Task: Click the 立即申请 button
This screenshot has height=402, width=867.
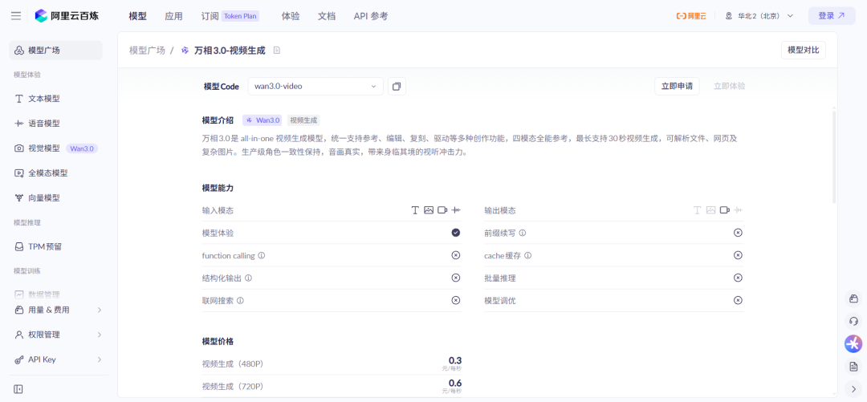Action: click(677, 87)
